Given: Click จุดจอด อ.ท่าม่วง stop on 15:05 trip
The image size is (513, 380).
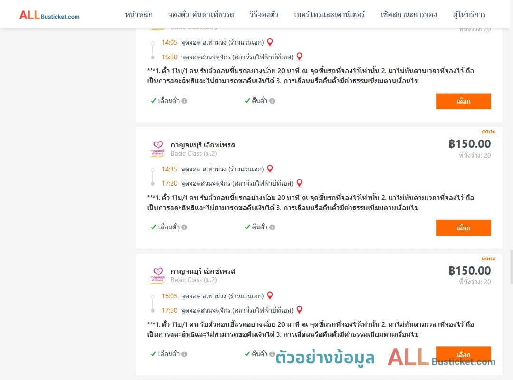Looking at the screenshot, I should pos(222,296).
